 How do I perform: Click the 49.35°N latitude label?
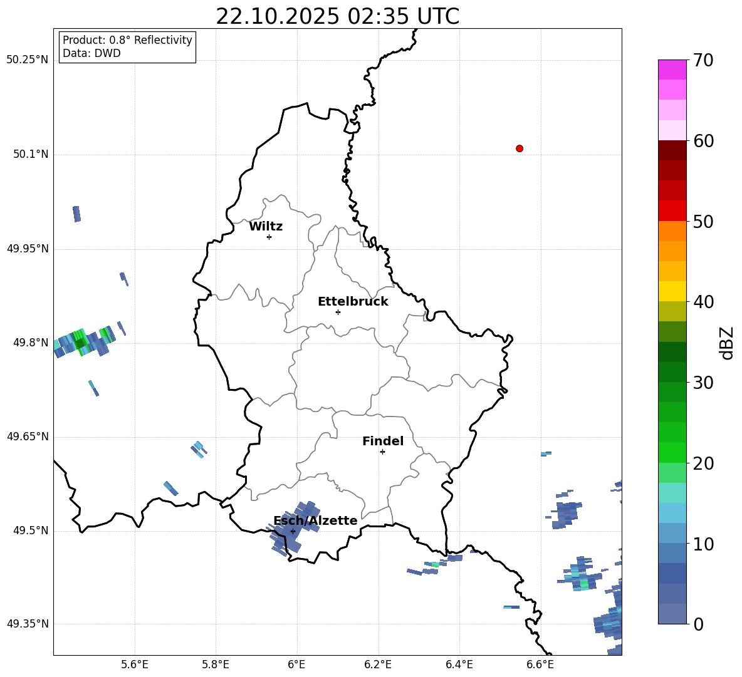28,624
